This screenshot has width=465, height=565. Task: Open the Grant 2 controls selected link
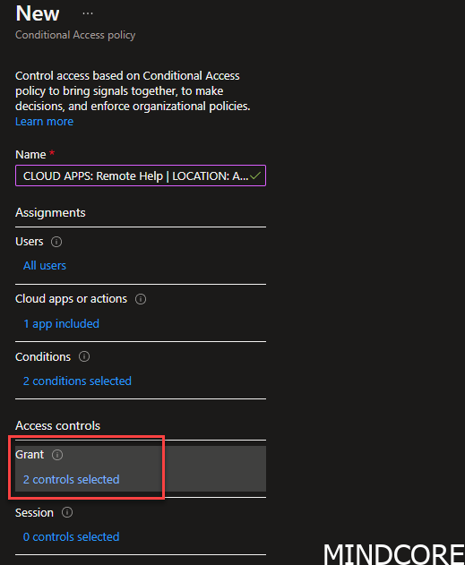click(x=71, y=480)
